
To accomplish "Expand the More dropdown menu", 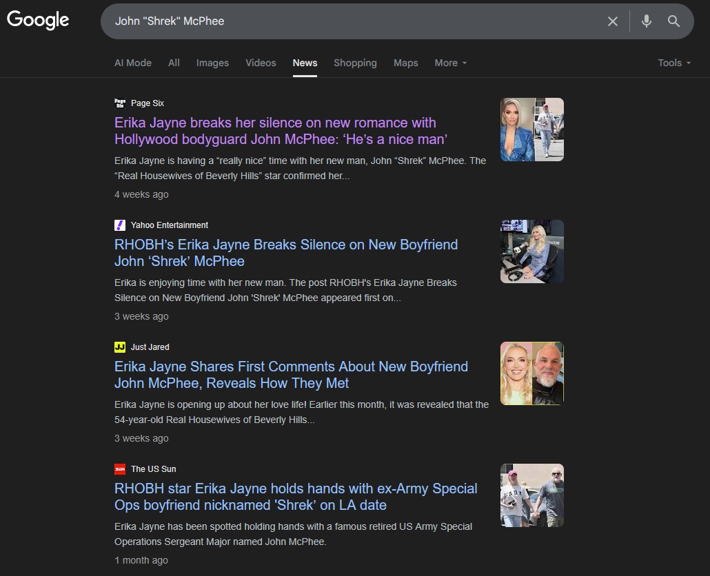I will [x=450, y=63].
